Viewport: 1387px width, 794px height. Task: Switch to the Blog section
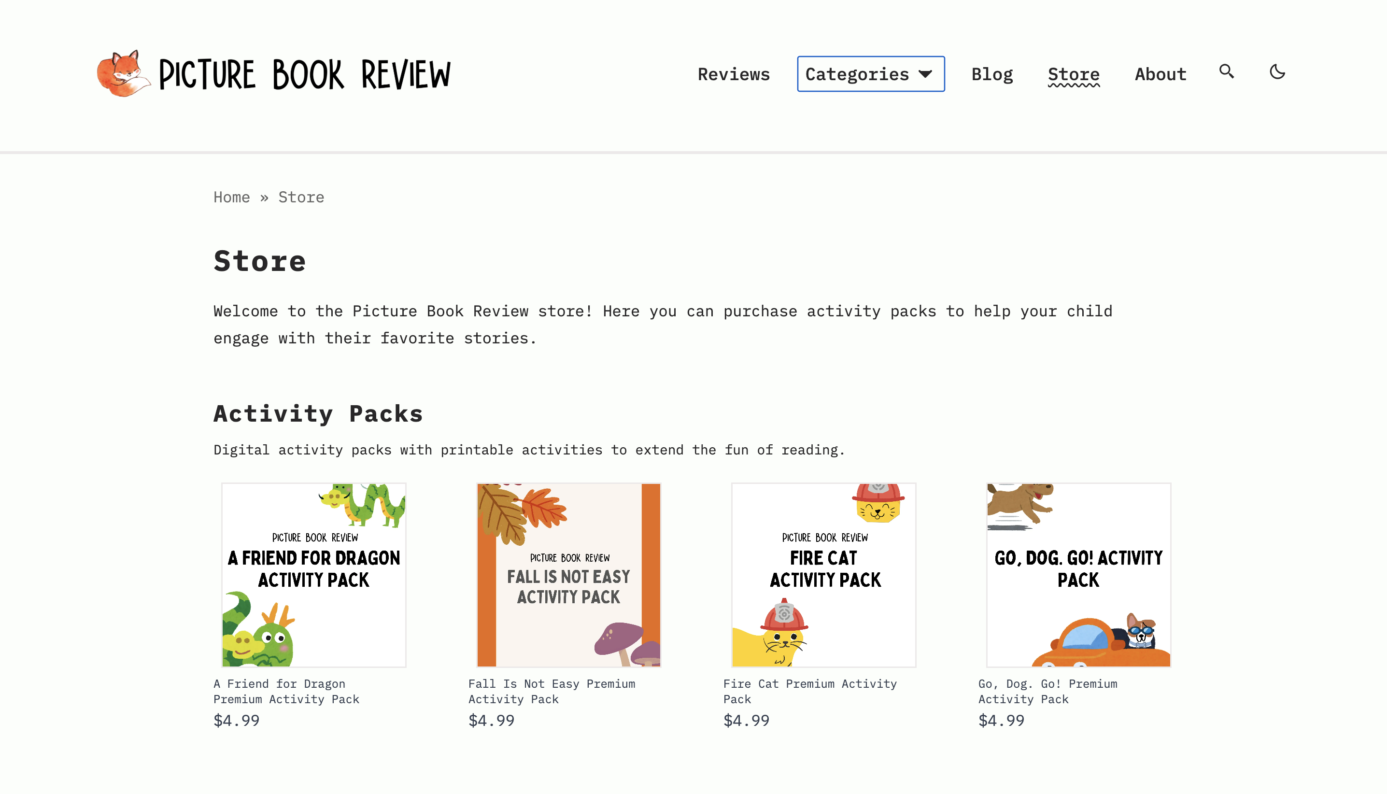coord(992,74)
